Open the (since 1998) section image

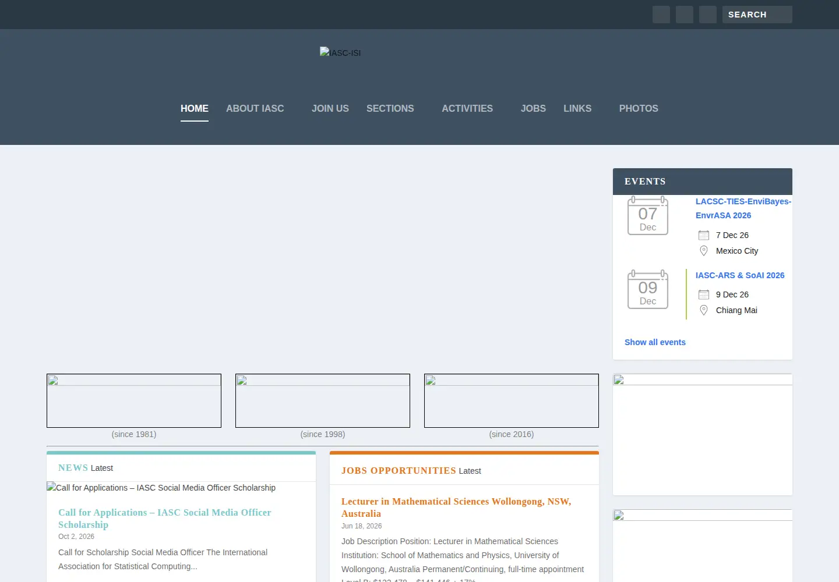click(x=323, y=400)
